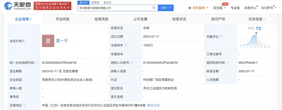
Task: Open the 马尔萨月 user menu
Action: 269,8
